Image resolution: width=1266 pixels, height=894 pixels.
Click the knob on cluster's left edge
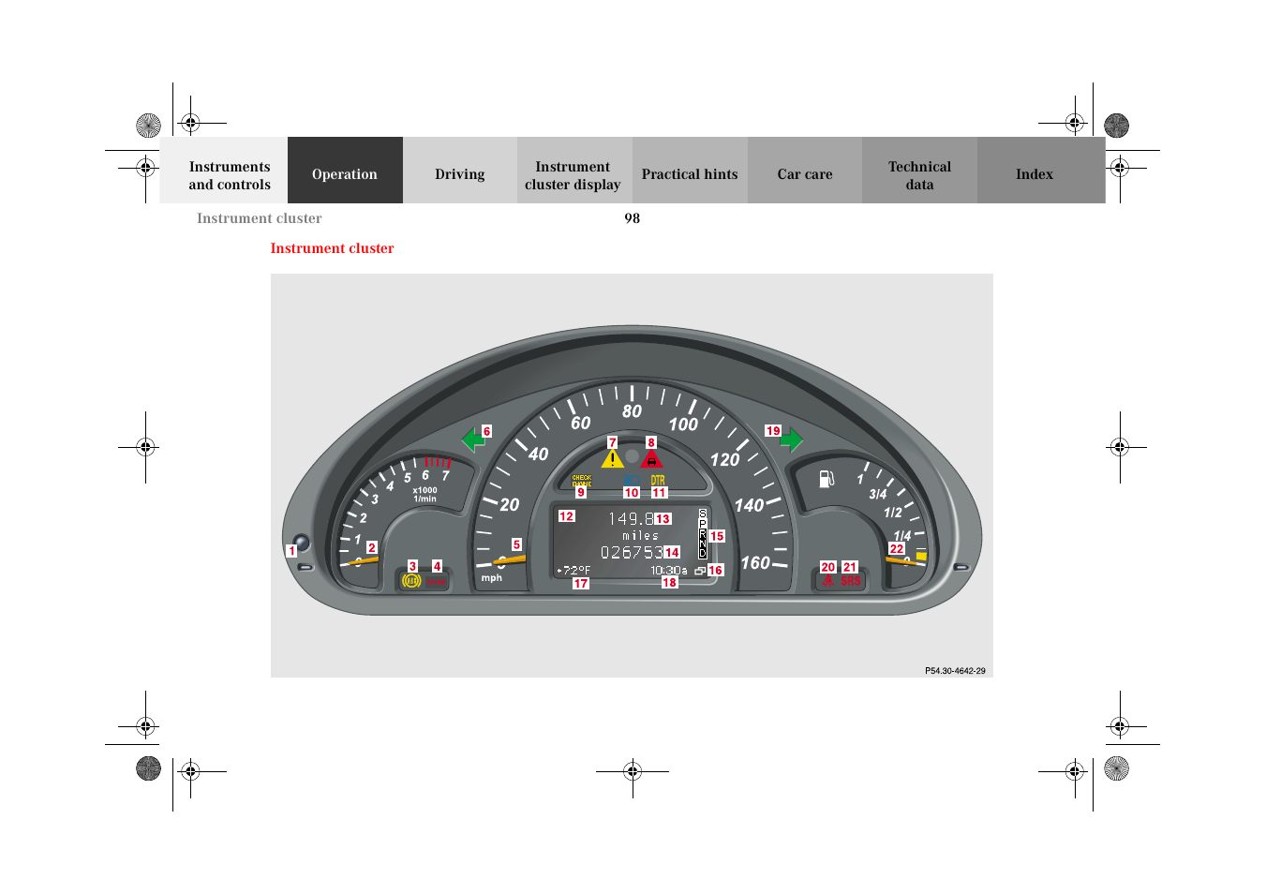[301, 542]
